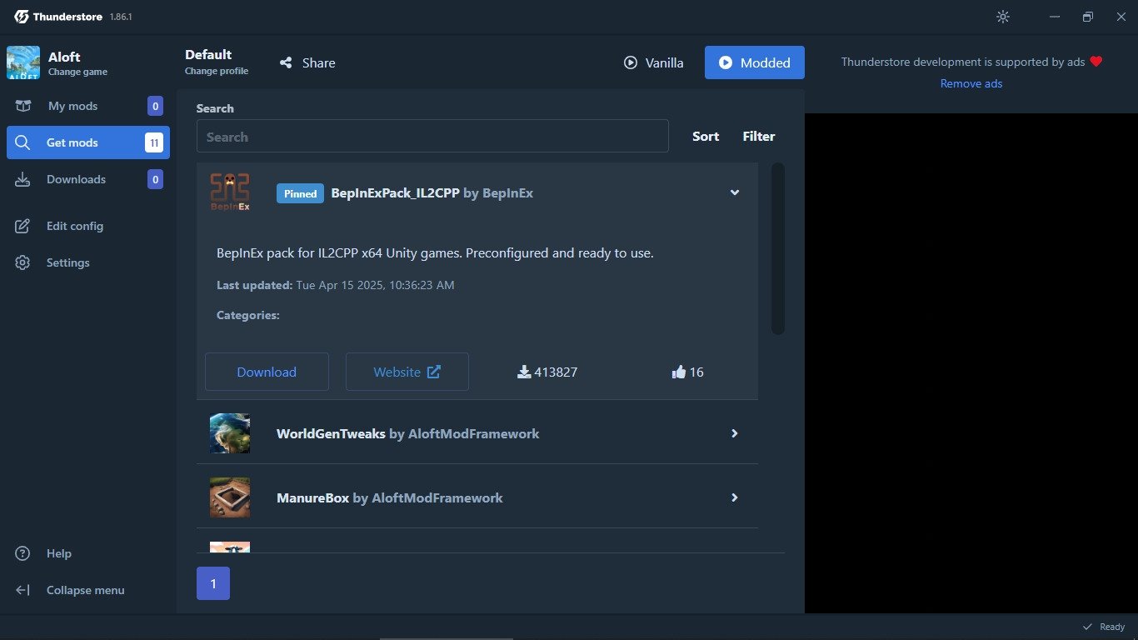Click the Default profile name
This screenshot has width=1138, height=640.
pyautogui.click(x=208, y=54)
